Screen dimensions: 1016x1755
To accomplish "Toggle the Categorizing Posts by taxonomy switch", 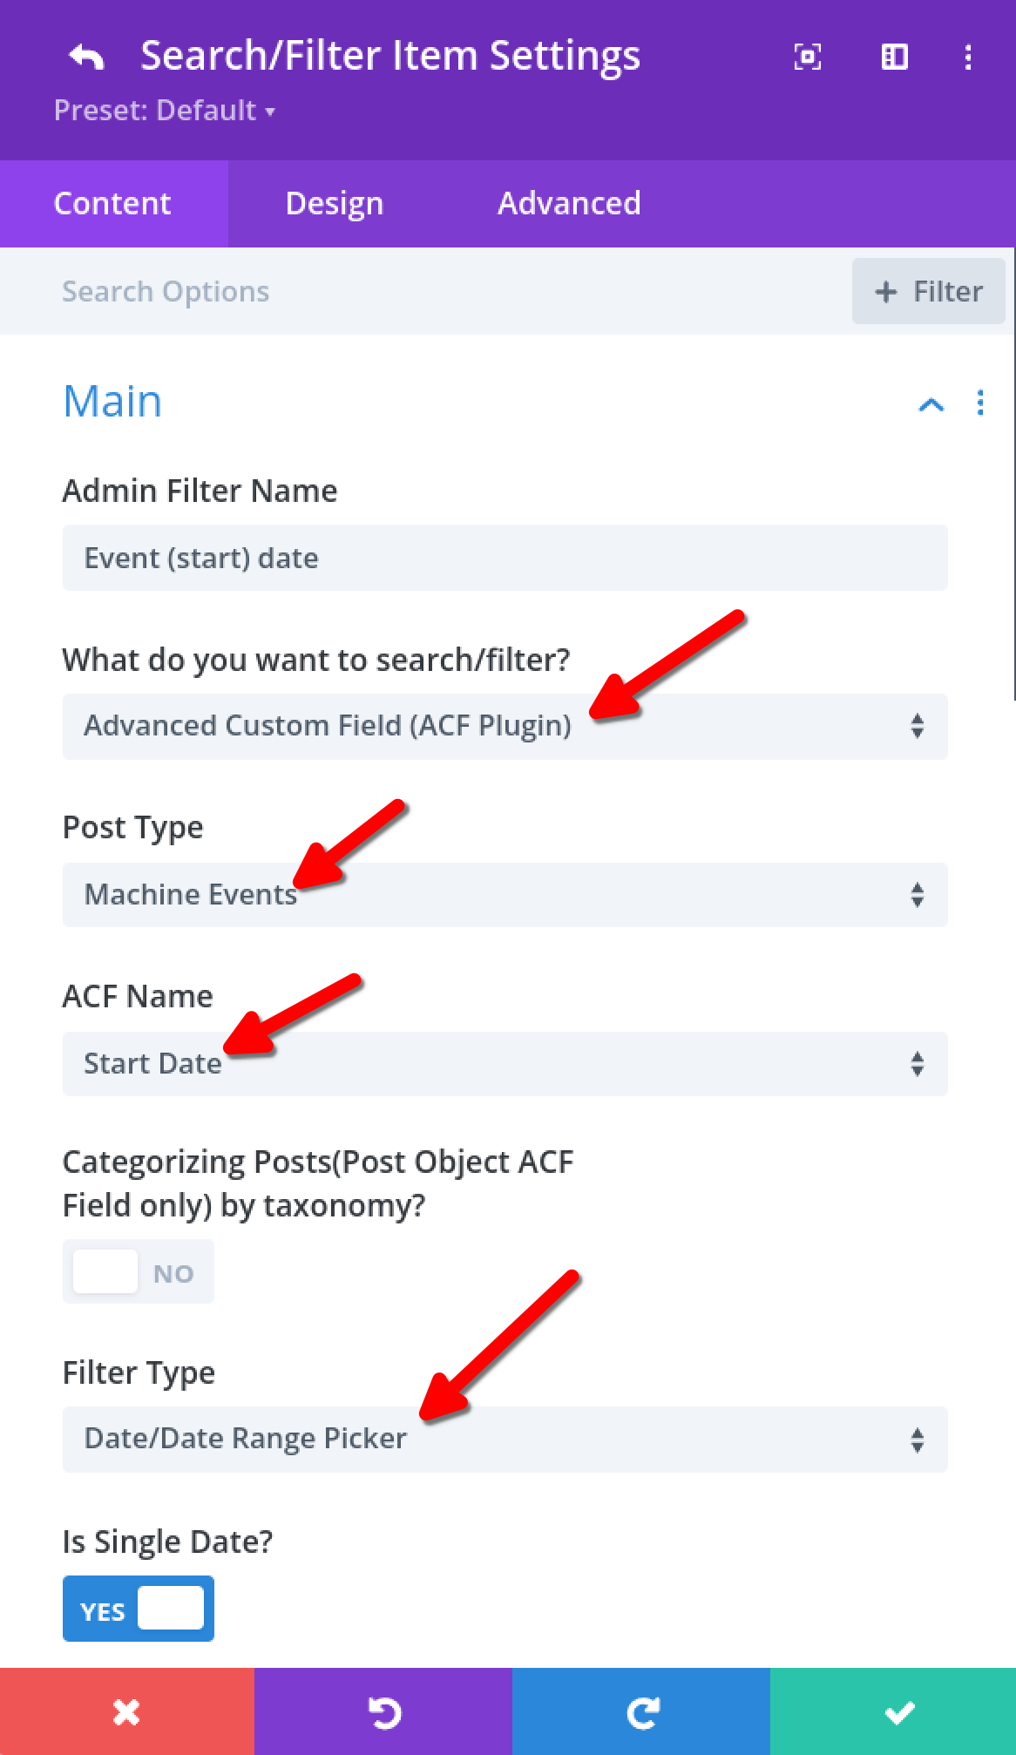I will [138, 1272].
